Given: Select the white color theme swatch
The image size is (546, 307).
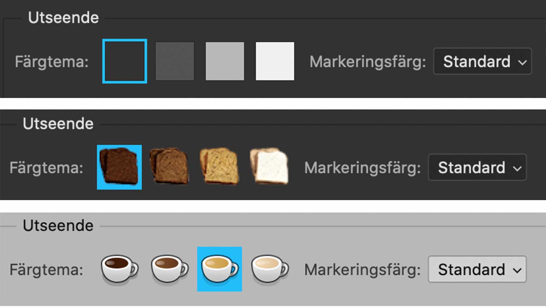Looking at the screenshot, I should pos(275,61).
